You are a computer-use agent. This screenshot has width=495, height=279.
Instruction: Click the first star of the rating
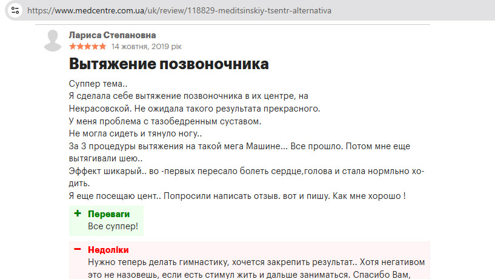(73, 46)
